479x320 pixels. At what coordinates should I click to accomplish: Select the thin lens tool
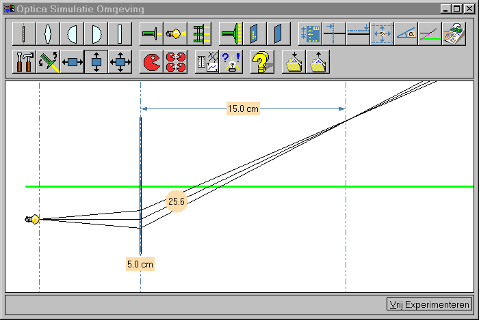(x=24, y=33)
